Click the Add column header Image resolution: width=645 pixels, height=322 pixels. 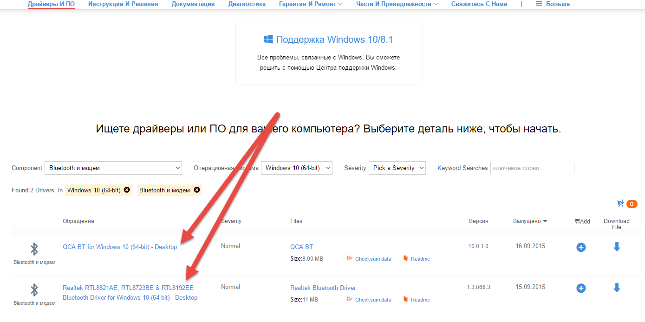pyautogui.click(x=582, y=221)
